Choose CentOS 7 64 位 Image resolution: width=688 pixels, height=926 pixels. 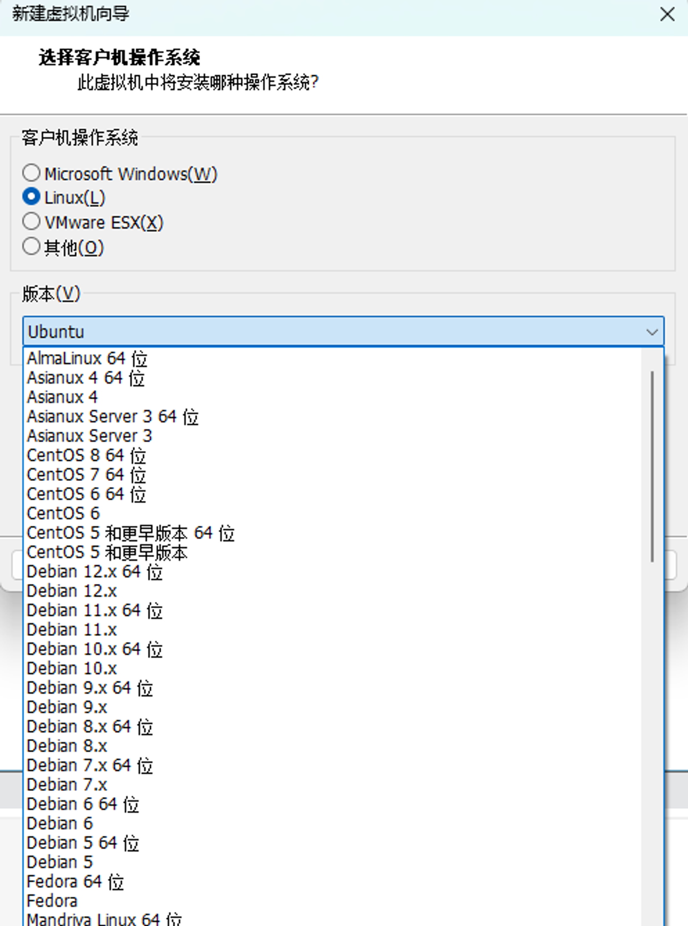coord(332,475)
